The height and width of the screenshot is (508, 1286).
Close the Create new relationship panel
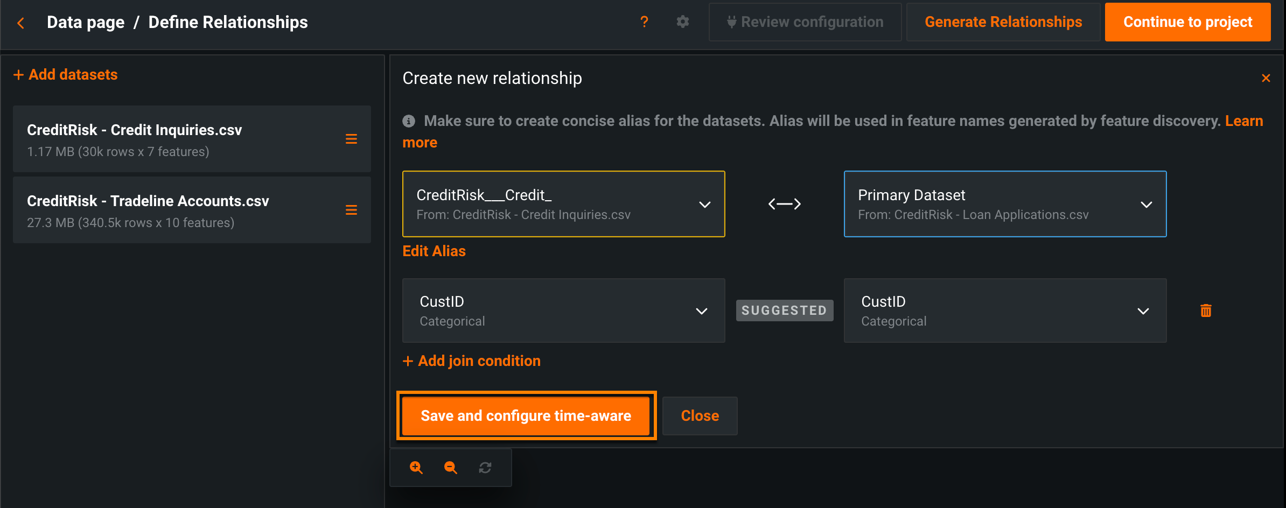click(x=1266, y=79)
